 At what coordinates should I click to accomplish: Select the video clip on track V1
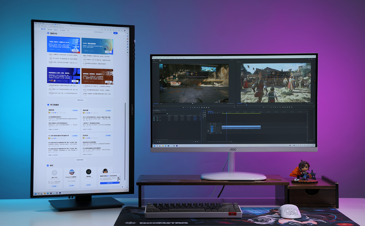(241, 126)
